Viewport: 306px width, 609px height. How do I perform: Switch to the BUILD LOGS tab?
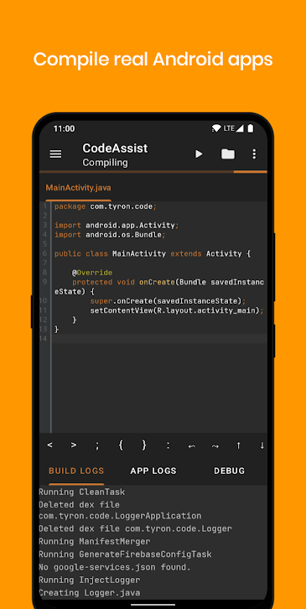[76, 471]
